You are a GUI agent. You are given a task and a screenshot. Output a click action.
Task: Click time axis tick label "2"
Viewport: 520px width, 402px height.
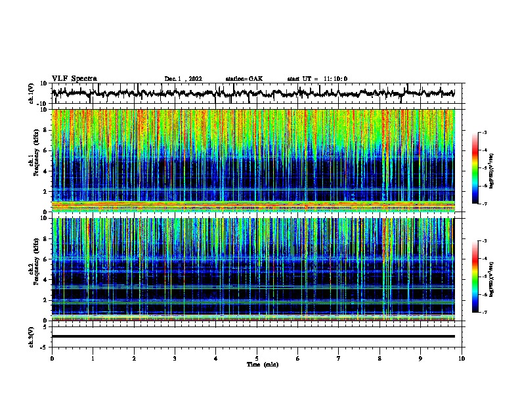pos(134,359)
